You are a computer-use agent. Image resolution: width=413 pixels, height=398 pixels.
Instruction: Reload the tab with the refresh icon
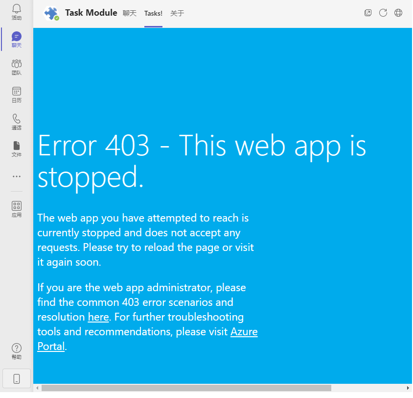coord(383,13)
